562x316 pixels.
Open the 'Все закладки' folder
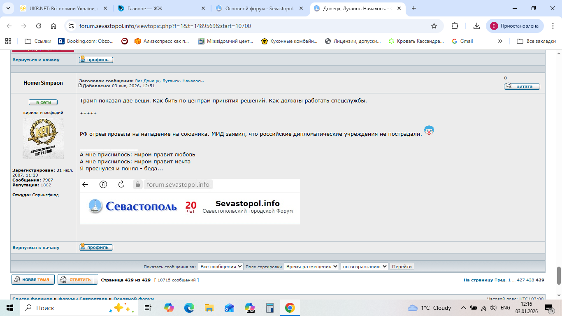pyautogui.click(x=536, y=41)
